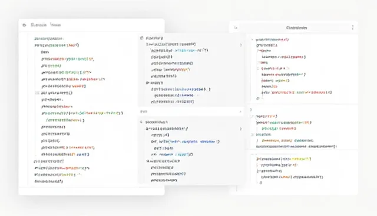The image size is (377, 216).
Task: Click the icon beside the middle panel's top heading
Action: click(141, 38)
